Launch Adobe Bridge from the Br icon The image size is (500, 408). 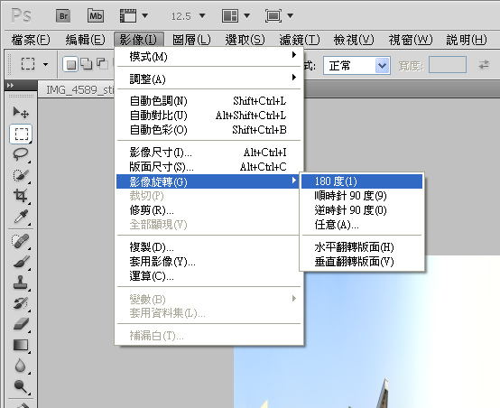click(x=63, y=15)
